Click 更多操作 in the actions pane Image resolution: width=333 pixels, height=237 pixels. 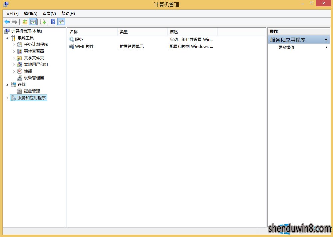[x=286, y=48]
